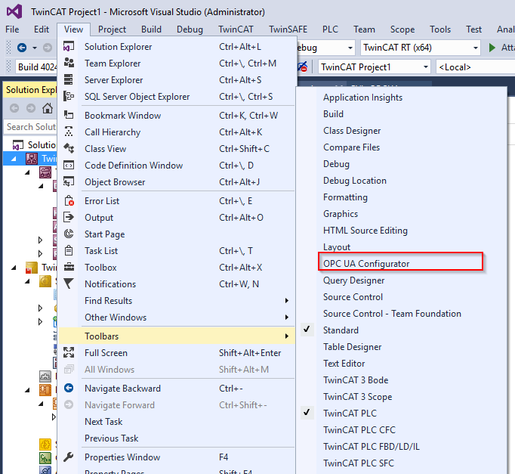
Task: Click the Bookmark Window icon
Action: [x=69, y=115]
